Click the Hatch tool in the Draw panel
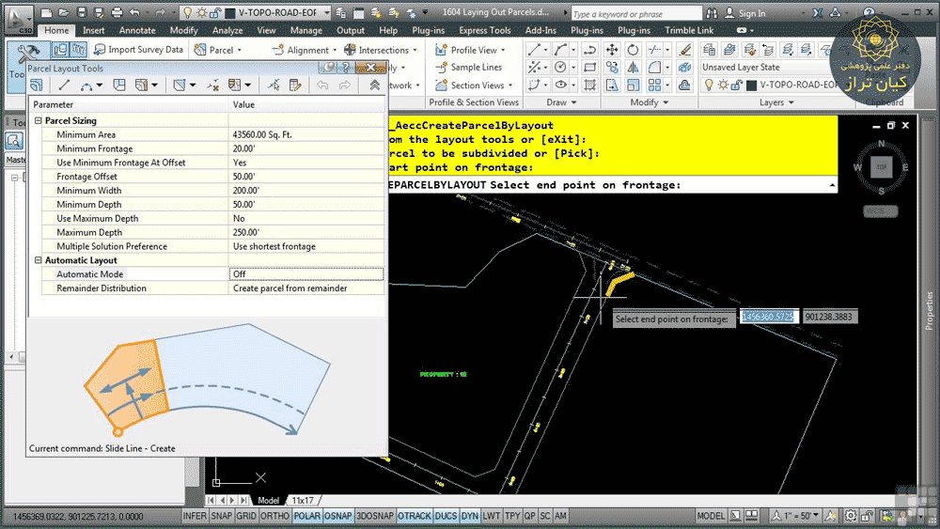Screen dimensions: 940x529 click(x=590, y=86)
